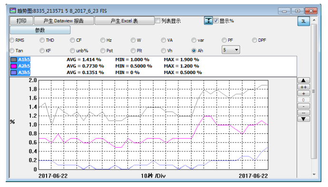
Task: Click the 0 reset zoom button
Action: click(x=304, y=100)
